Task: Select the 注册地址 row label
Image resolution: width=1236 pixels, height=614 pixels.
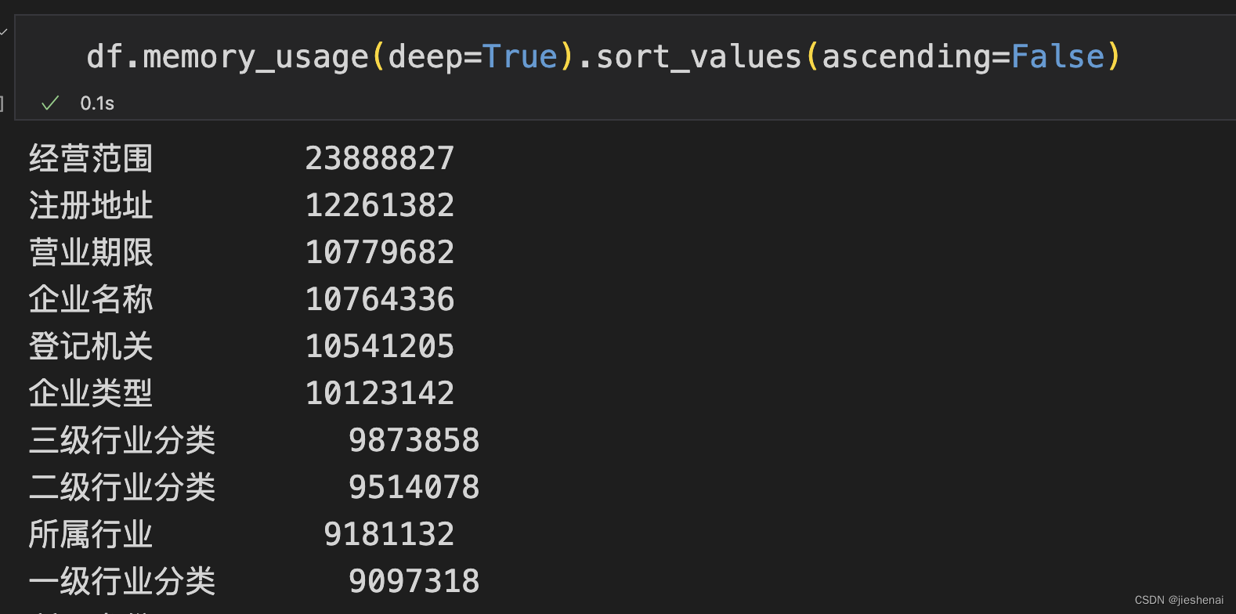Action: click(91, 205)
